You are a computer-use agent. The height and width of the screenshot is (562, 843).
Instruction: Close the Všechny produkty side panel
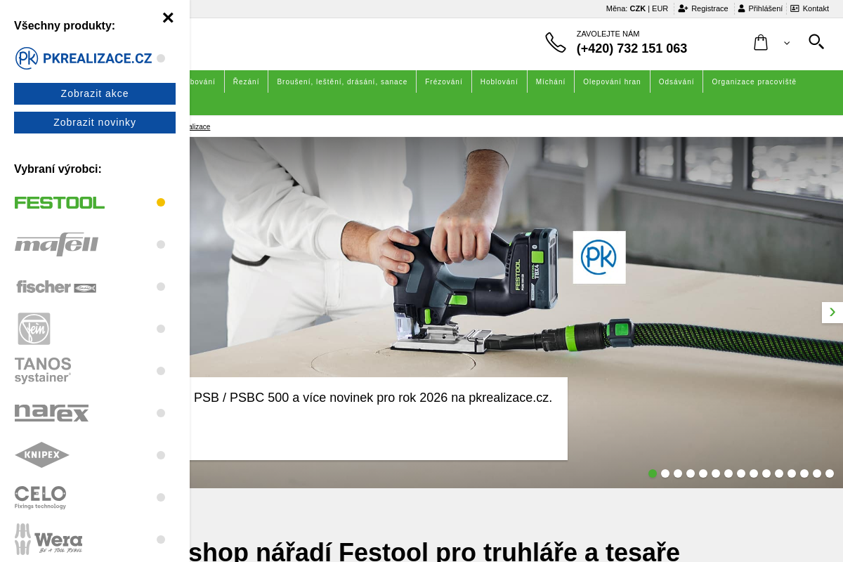click(x=168, y=18)
